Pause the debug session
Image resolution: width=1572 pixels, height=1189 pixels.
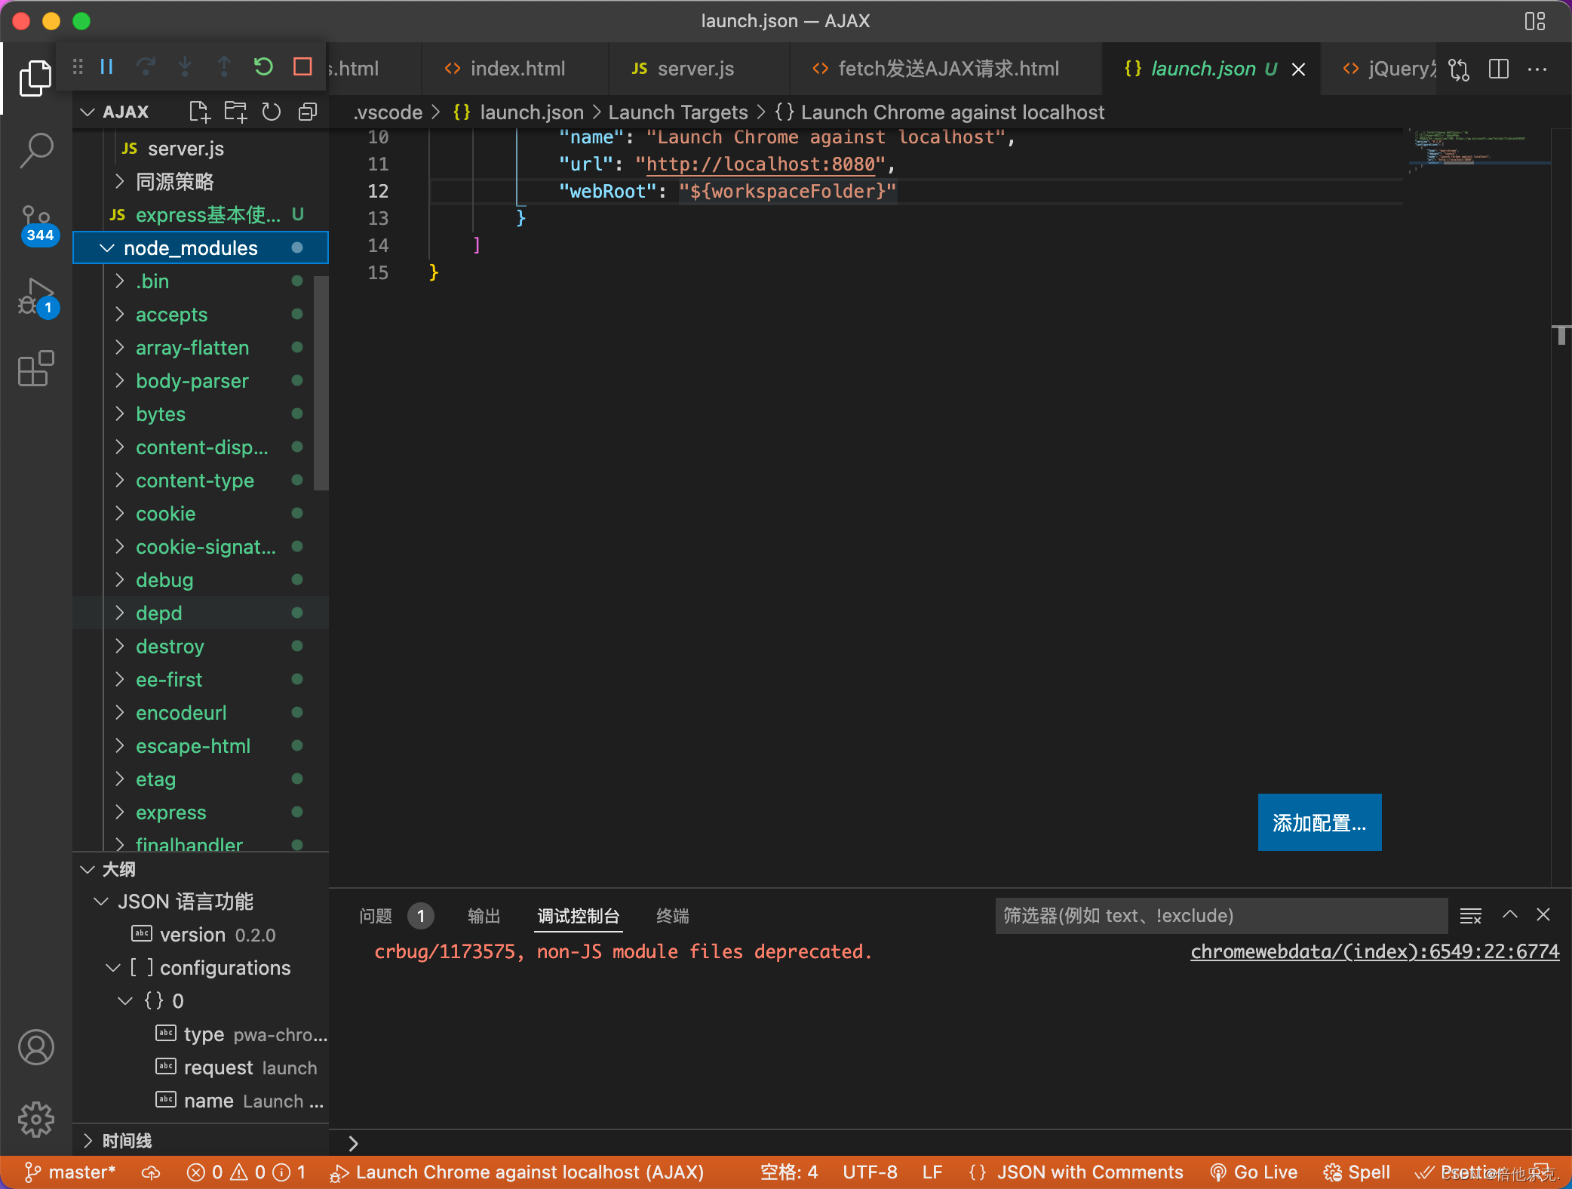(x=106, y=67)
